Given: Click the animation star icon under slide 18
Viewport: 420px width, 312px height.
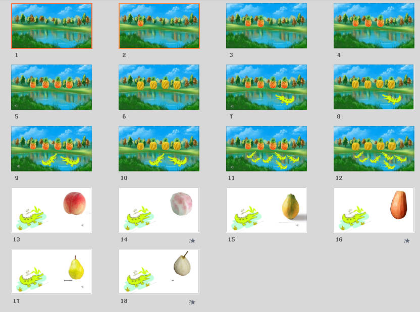Looking at the screenshot, I should coord(192,302).
